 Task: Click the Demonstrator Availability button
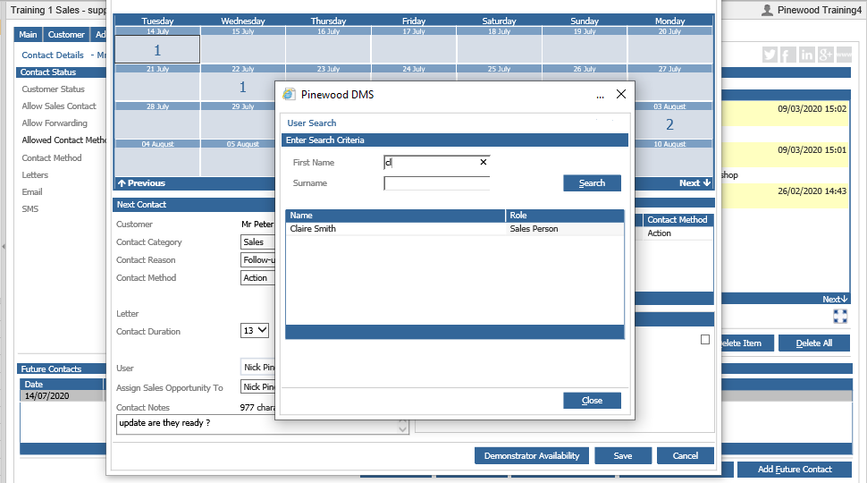[x=531, y=456]
